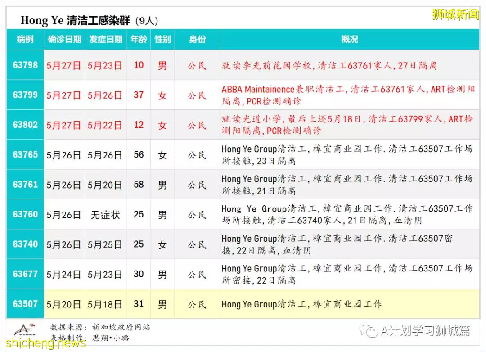Select case number 63507
This screenshot has width=486, height=352.
25,304
